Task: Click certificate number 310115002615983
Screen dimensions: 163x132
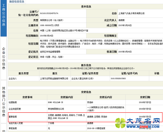Action: [118, 78]
